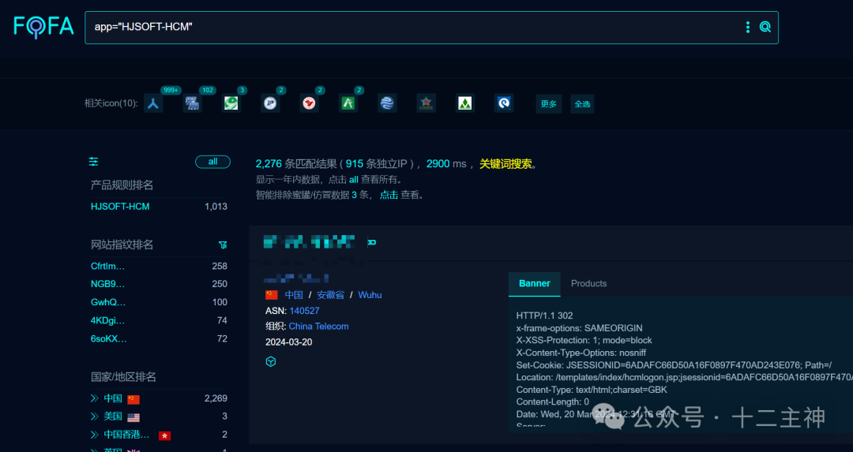The image size is (853, 452).
Task: Click the cube icon under 2024-03-20
Action: click(x=271, y=362)
